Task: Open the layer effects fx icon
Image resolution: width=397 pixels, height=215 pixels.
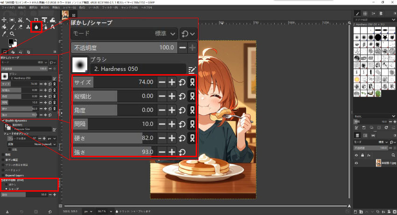Action: pos(369,155)
